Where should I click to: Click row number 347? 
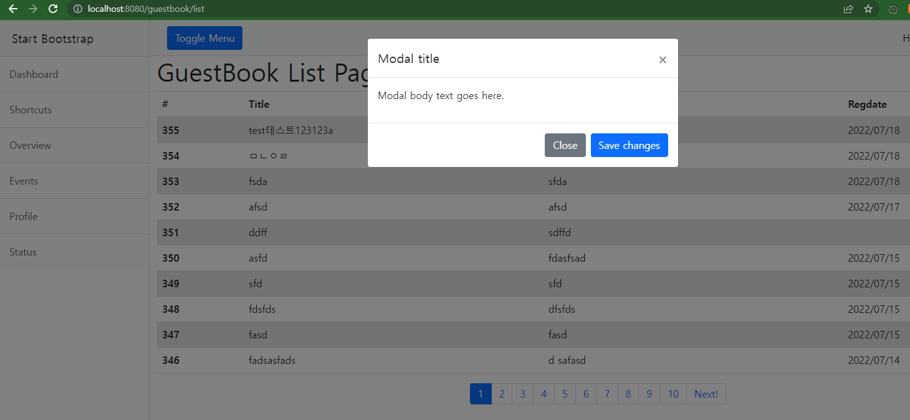(x=171, y=335)
